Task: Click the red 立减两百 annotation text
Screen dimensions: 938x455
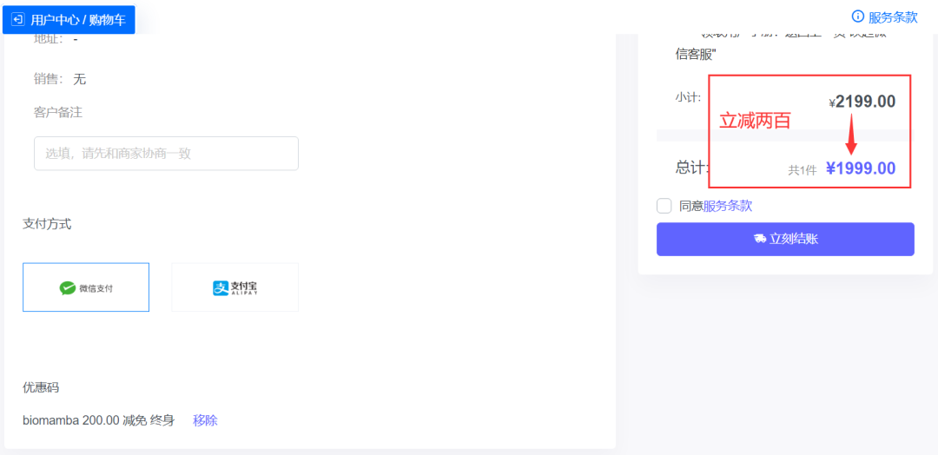Action: 755,121
